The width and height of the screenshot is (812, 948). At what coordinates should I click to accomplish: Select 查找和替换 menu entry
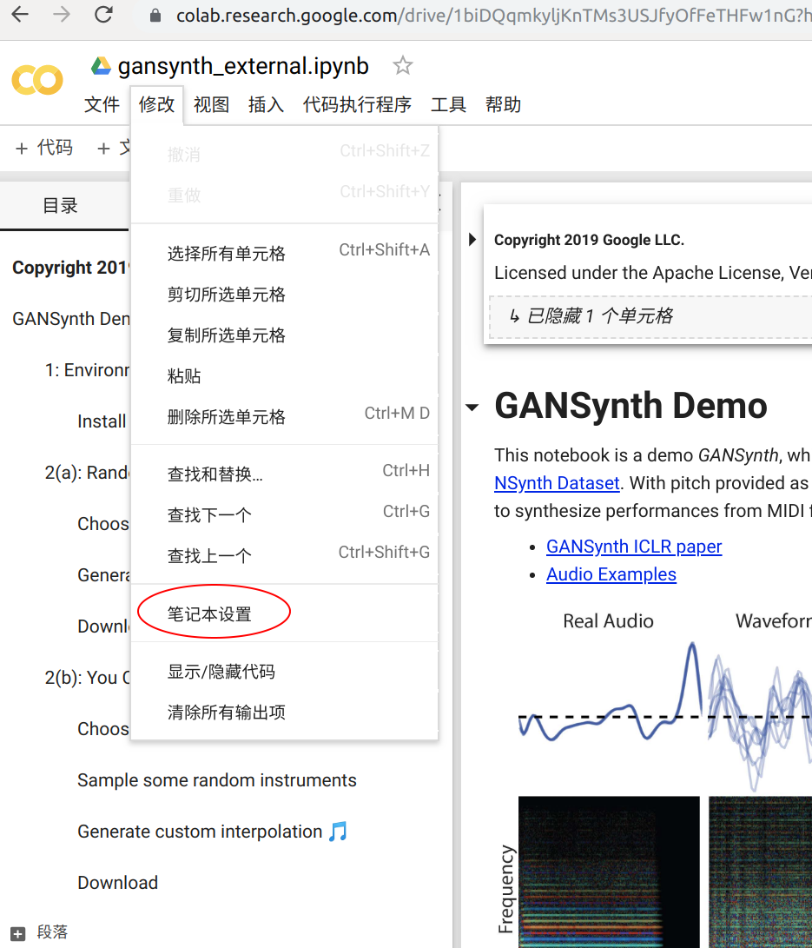tap(215, 474)
